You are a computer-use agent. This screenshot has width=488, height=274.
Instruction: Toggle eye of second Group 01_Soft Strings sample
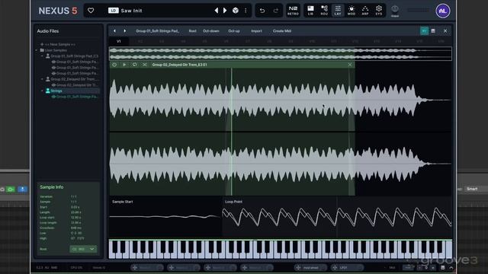click(x=53, y=68)
